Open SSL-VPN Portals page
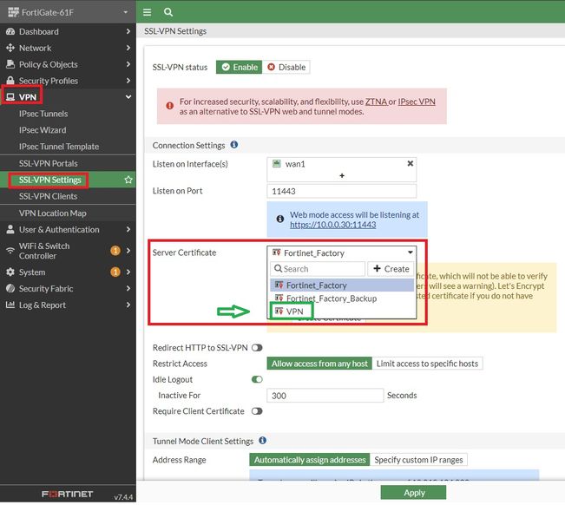 49,163
